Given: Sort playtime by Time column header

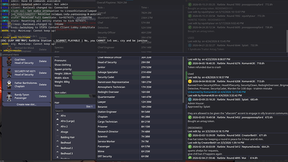Looking at the screenshot, I should pos(145,8).
